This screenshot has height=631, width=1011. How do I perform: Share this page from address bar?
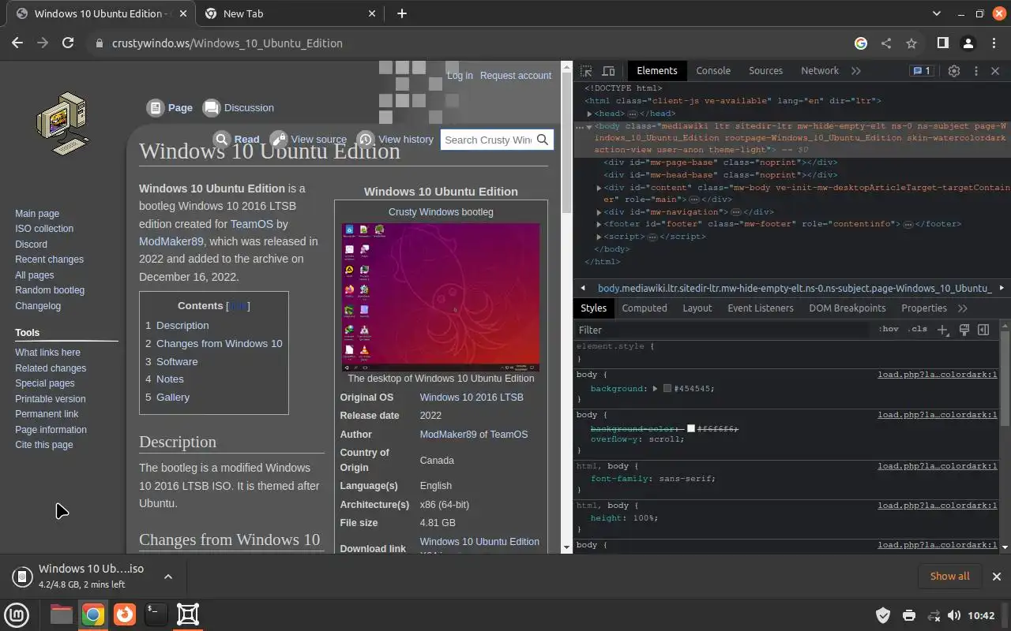click(886, 43)
